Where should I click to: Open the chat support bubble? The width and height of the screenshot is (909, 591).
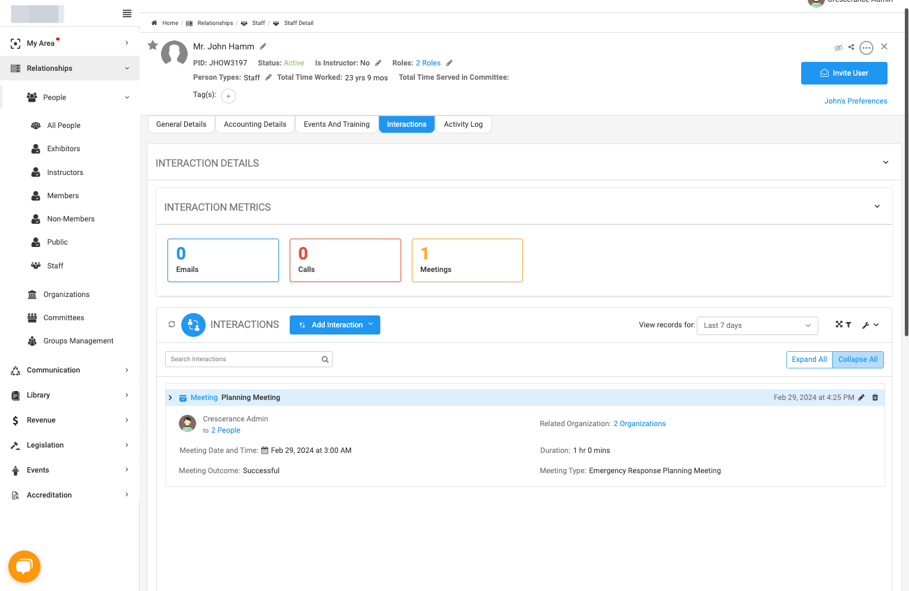click(x=24, y=567)
